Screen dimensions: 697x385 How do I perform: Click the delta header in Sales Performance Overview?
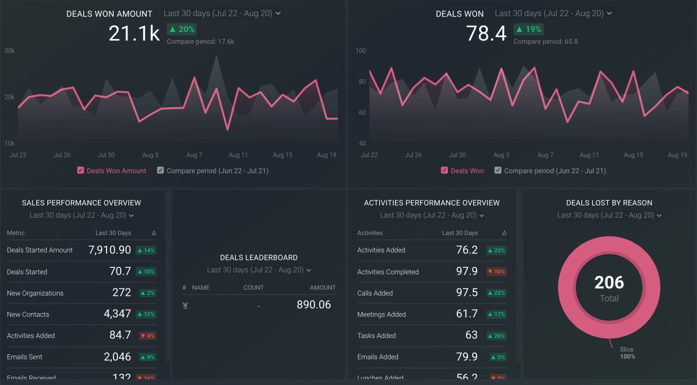click(x=154, y=233)
